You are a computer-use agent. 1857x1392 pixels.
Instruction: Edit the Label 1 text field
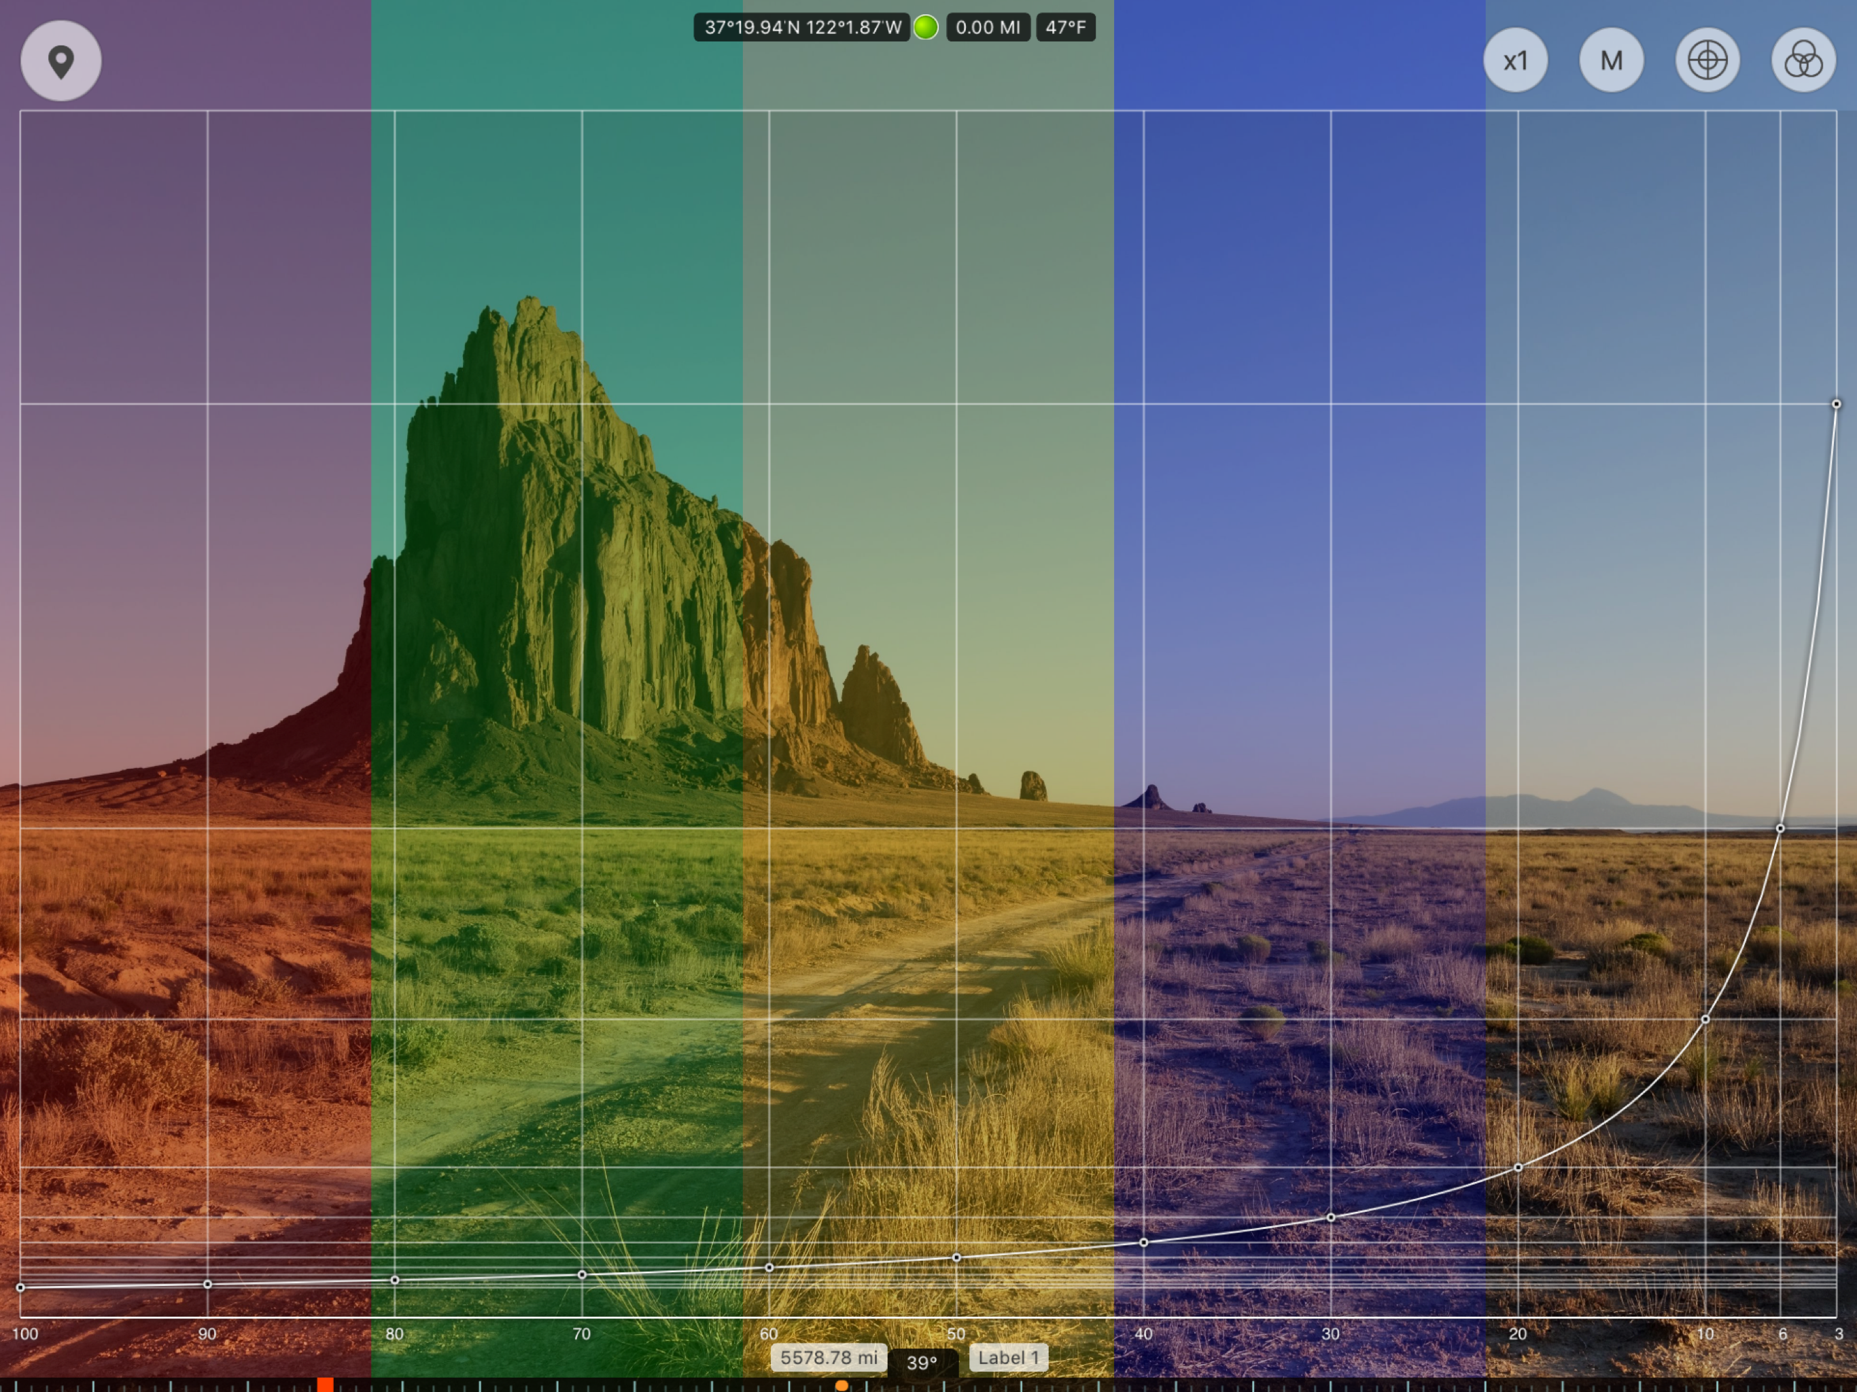1008,1357
